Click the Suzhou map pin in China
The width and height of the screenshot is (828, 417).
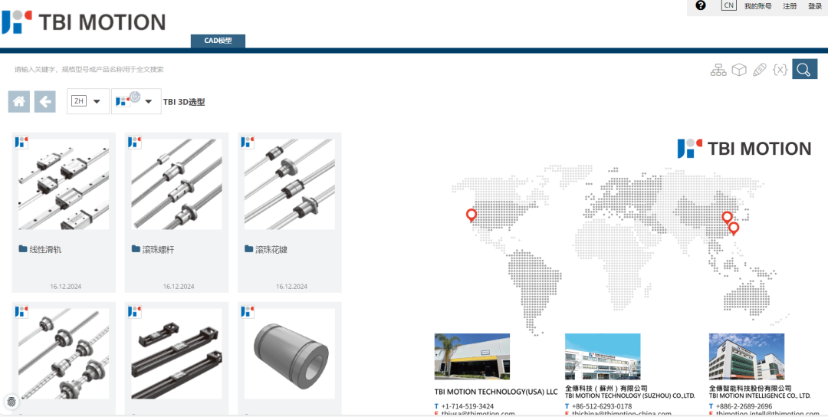point(727,218)
